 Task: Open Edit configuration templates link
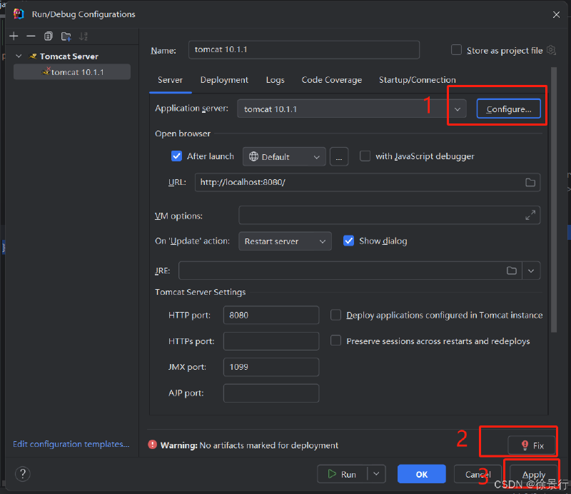click(x=71, y=444)
